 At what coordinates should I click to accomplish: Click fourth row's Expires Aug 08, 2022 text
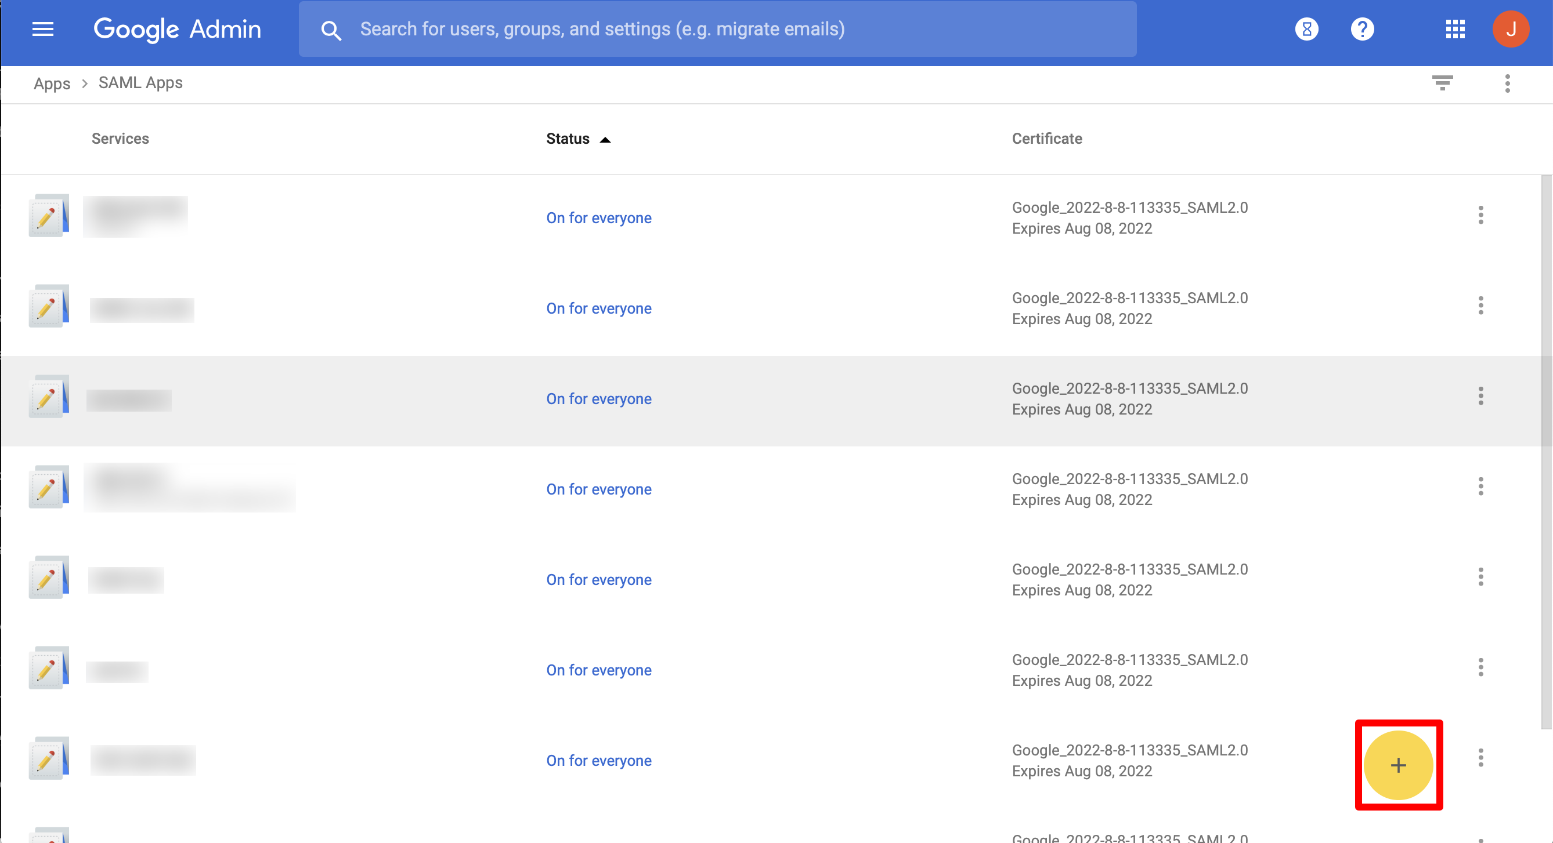click(1082, 500)
